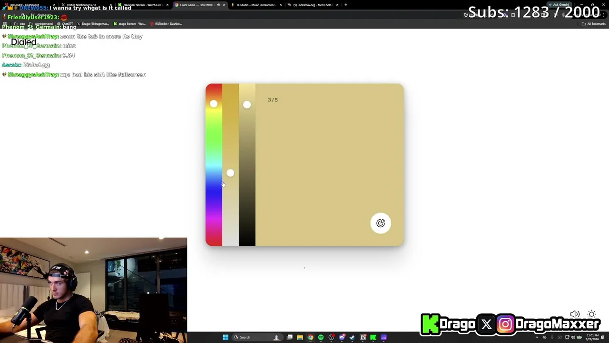
Task: Open the Kick app from taskbar
Action: coord(373,337)
